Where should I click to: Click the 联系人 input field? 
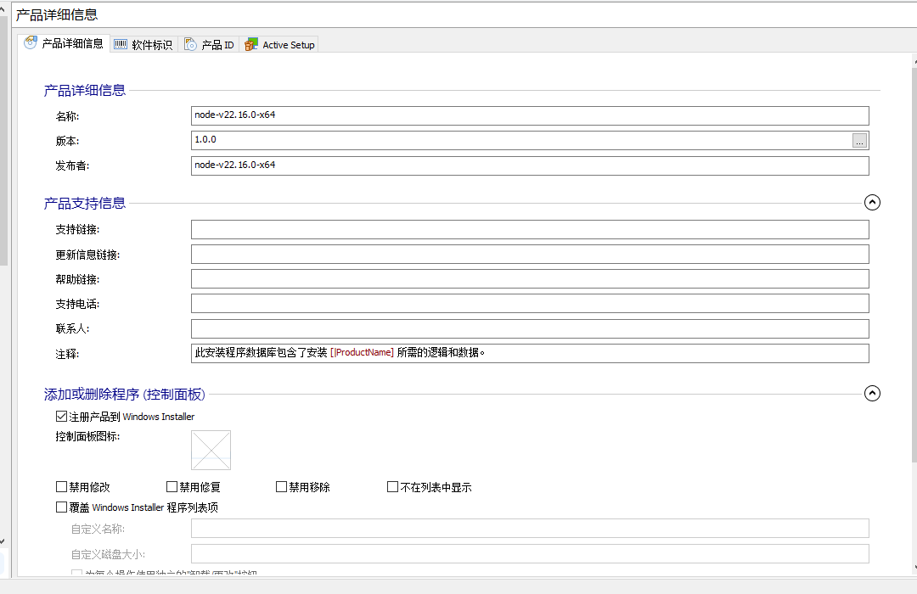click(x=530, y=328)
